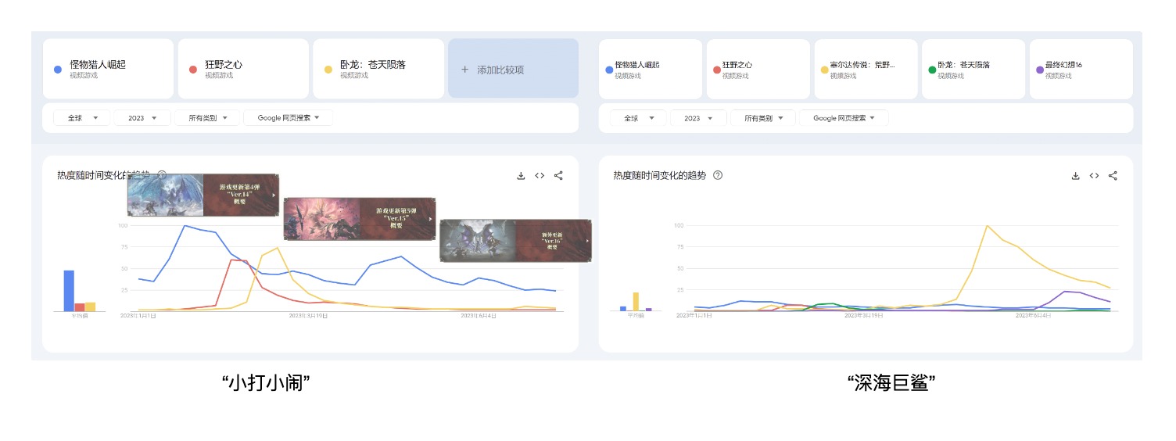Screen dimensions: 1176x441
Task: Open the Ver.14 game update thumbnail
Action: (x=203, y=195)
